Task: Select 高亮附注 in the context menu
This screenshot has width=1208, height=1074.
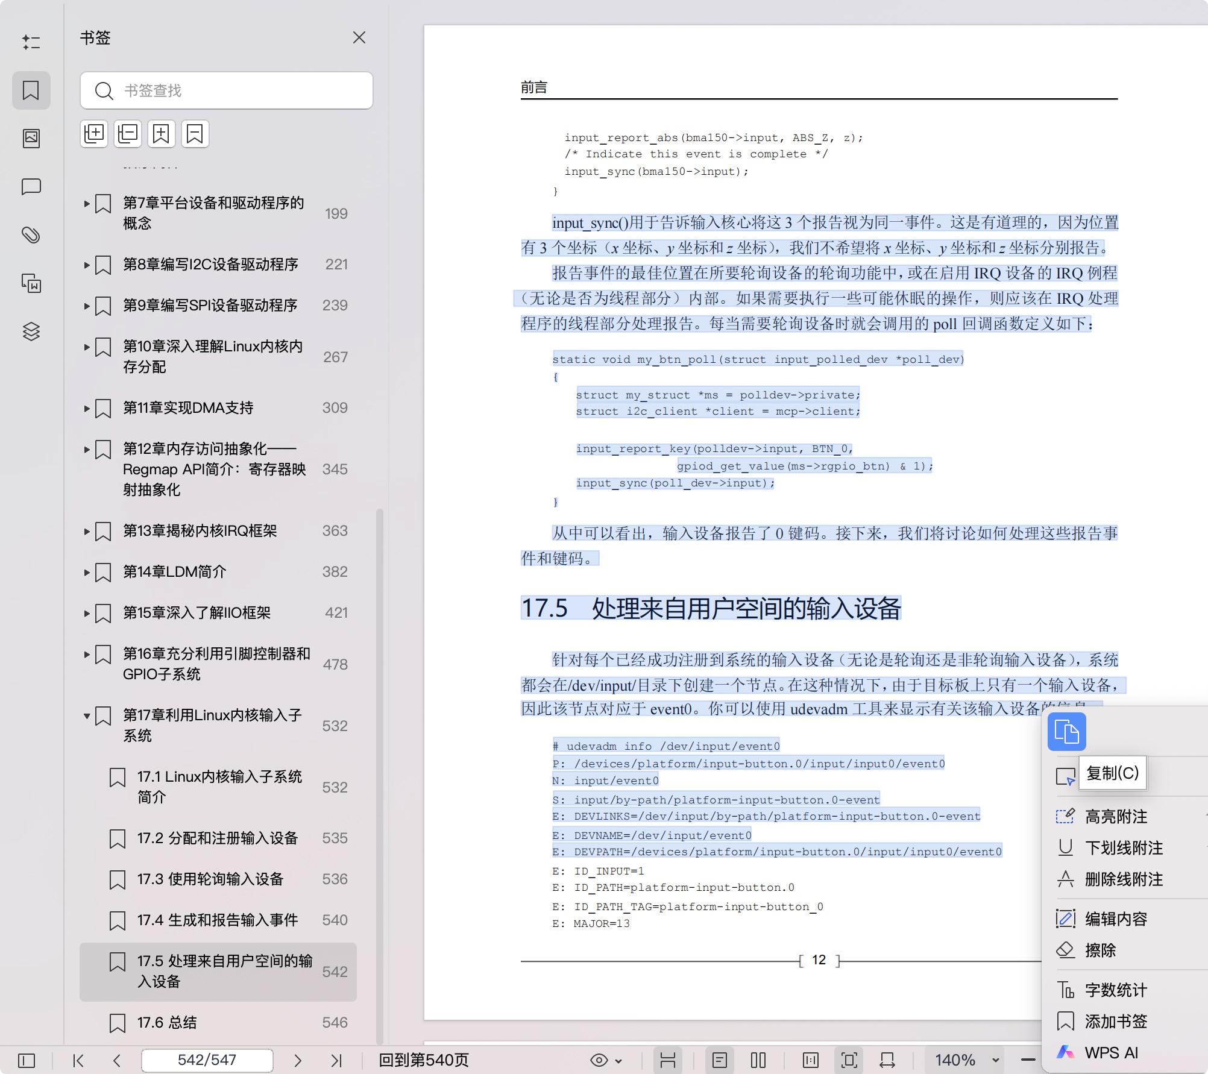Action: [1118, 817]
